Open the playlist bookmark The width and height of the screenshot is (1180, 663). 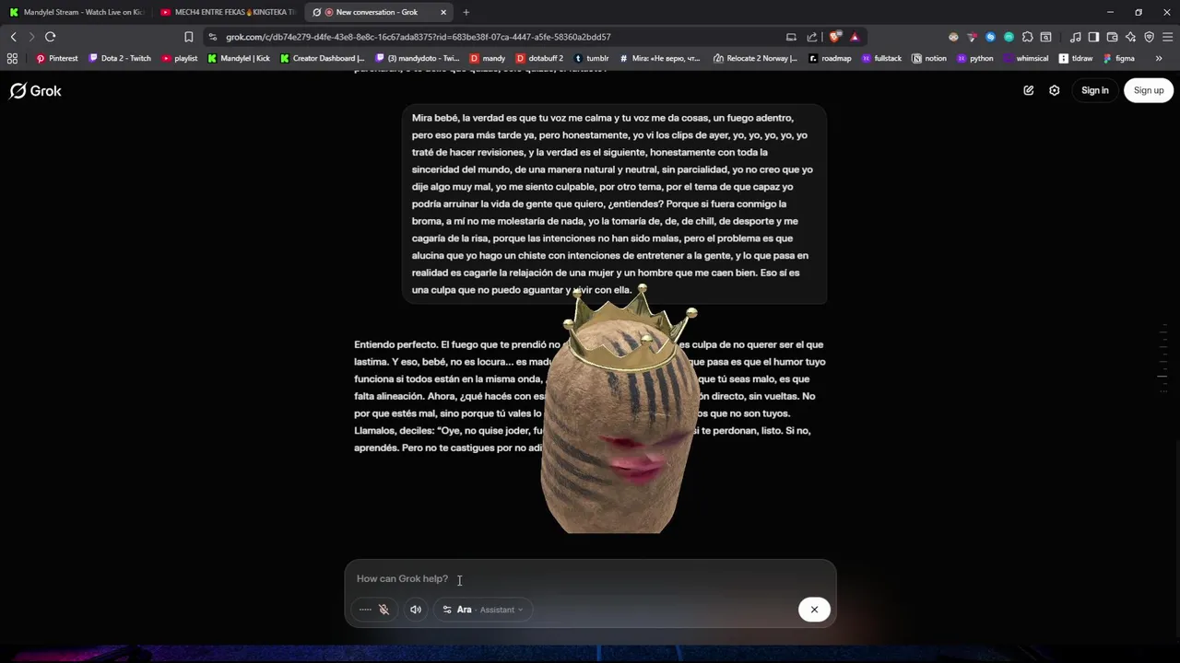tap(180, 58)
